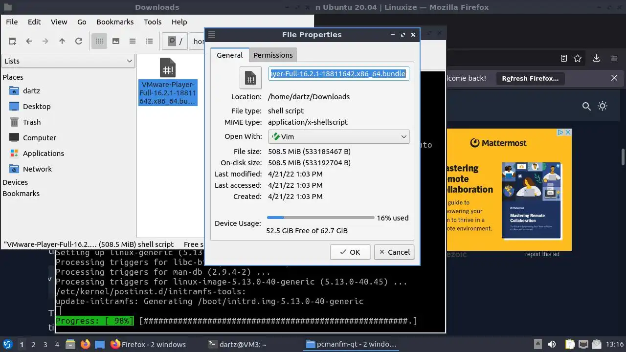Open dartz home folder in Places

coord(31,90)
